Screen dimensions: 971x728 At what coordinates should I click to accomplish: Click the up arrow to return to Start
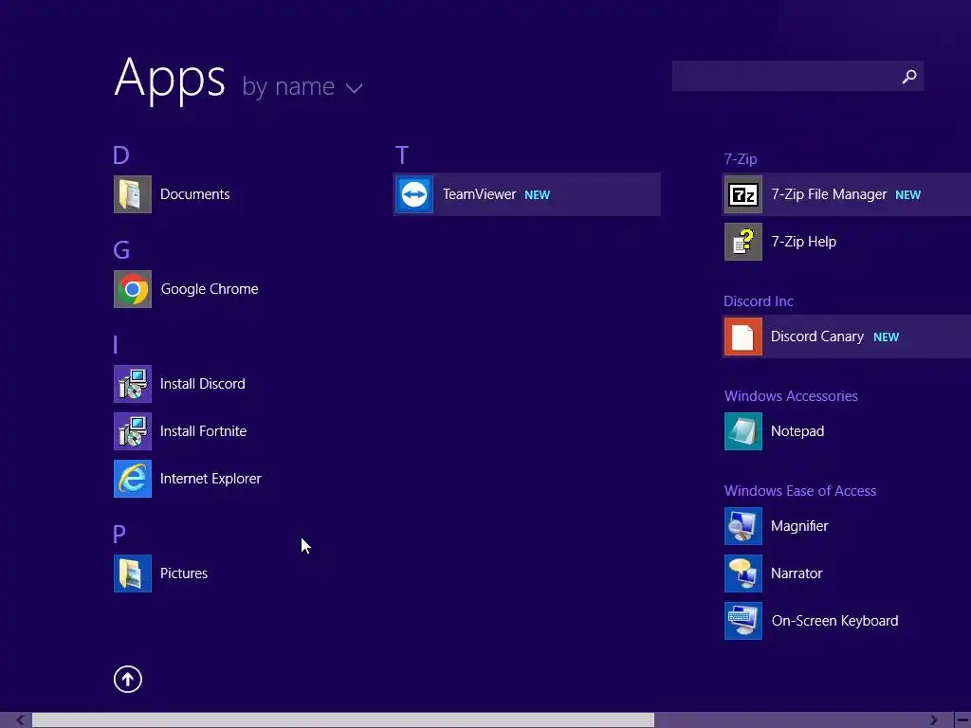(x=128, y=679)
